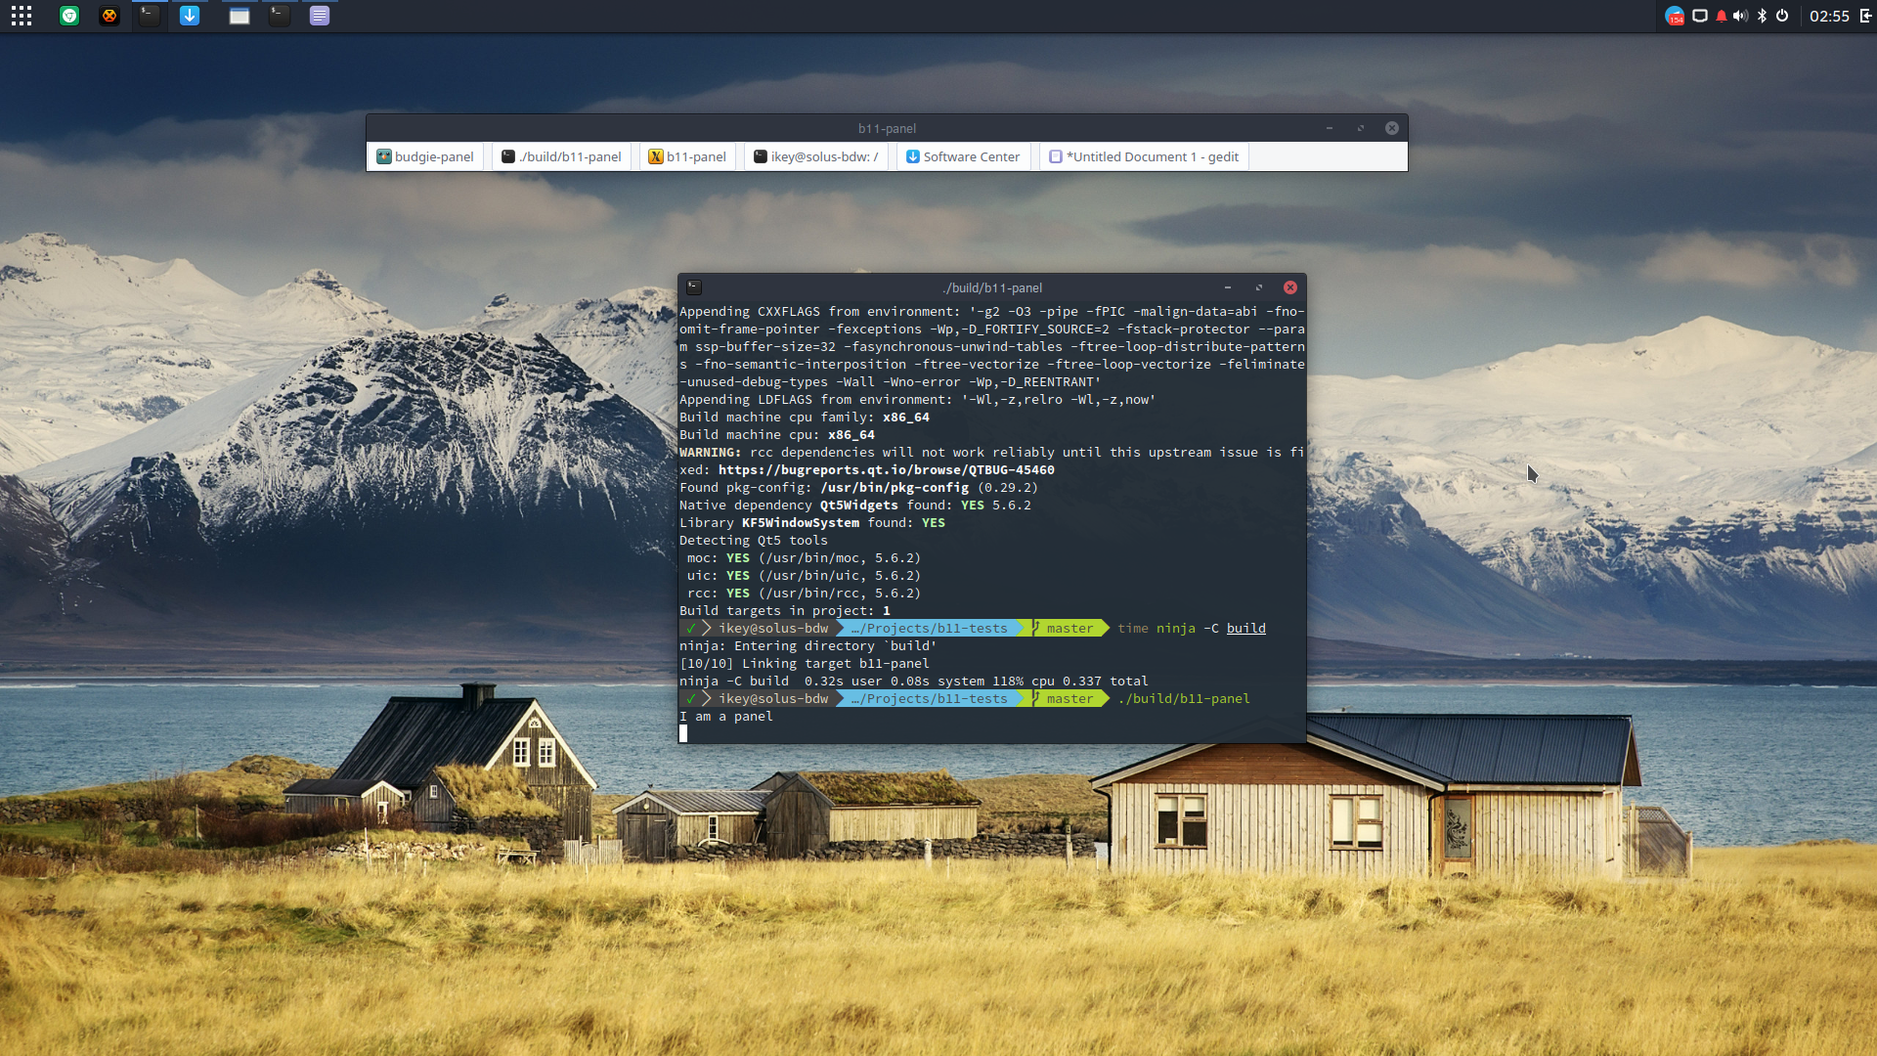Select the b11-panel task button
Viewport: 1877px width, 1056px height.
pos(687,156)
